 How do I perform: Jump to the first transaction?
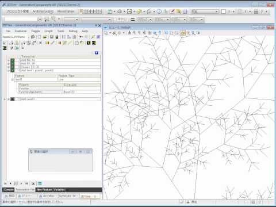[5, 183]
